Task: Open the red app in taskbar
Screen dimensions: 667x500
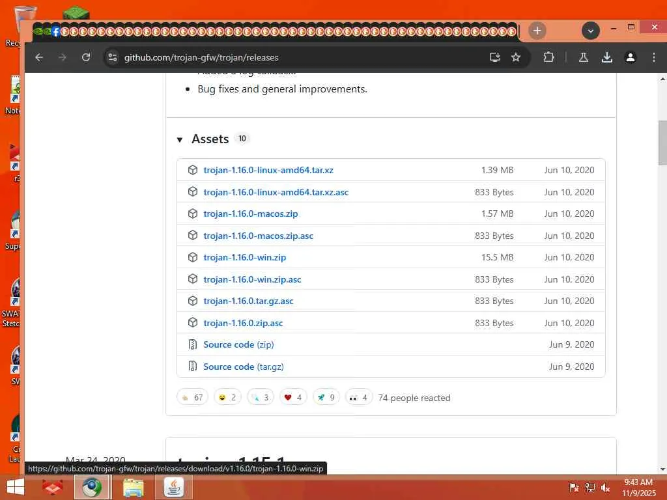Action: pos(52,487)
